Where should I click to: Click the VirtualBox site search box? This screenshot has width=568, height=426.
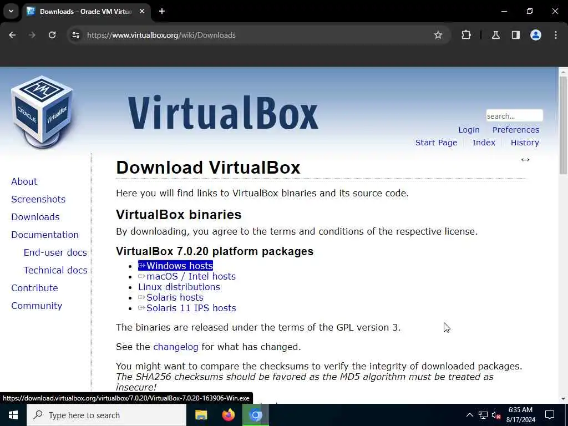tap(514, 116)
